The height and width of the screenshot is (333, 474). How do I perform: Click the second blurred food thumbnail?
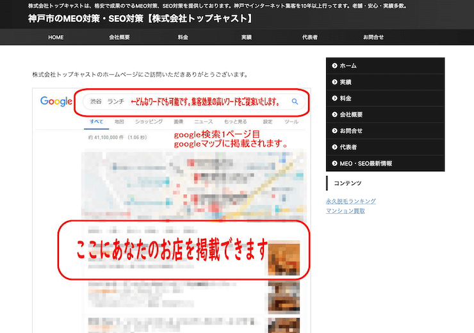[284, 297]
